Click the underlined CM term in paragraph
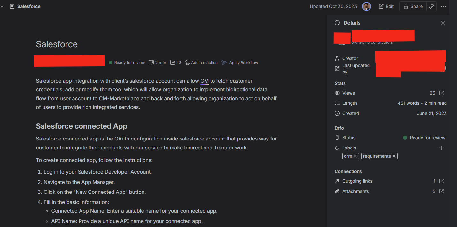The height and width of the screenshot is (227, 457). 205,81
